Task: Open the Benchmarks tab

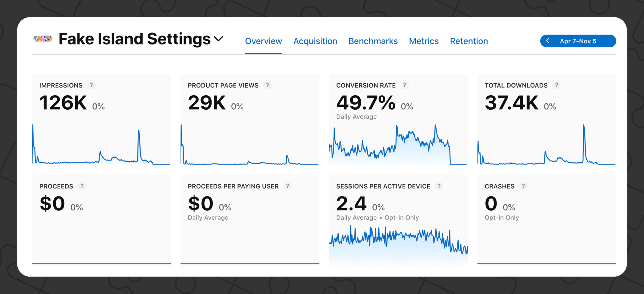Action: pyautogui.click(x=373, y=41)
